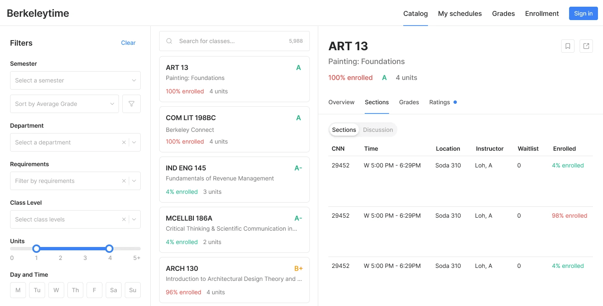Switch to the Grades tab for ART 13
This screenshot has width=603, height=306.
pyautogui.click(x=409, y=102)
